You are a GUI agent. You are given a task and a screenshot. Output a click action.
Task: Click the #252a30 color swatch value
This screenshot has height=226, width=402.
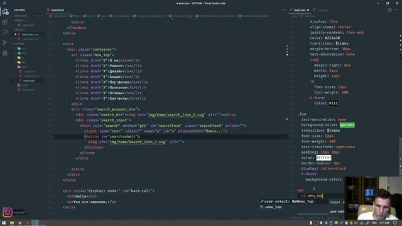pos(332,38)
